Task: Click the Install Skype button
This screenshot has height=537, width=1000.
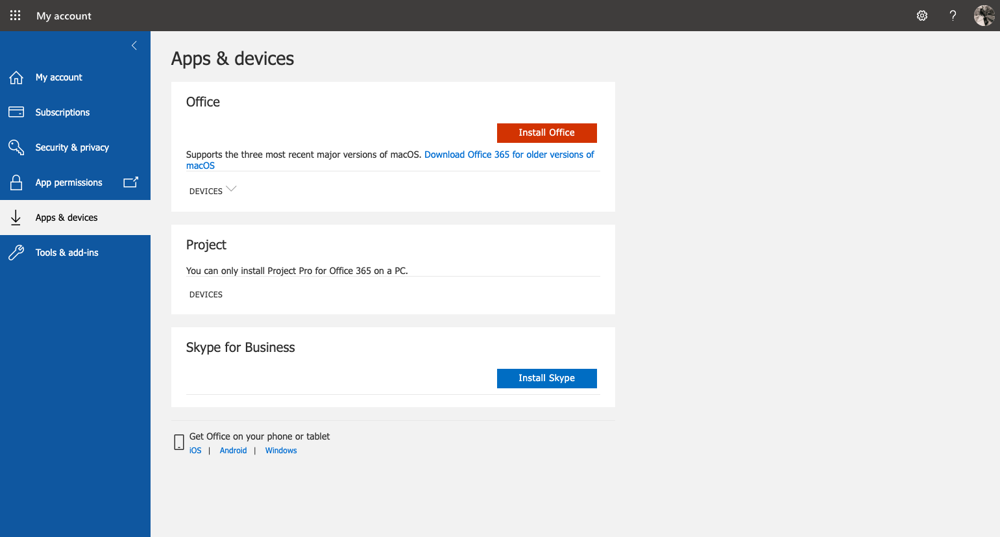Action: click(547, 379)
